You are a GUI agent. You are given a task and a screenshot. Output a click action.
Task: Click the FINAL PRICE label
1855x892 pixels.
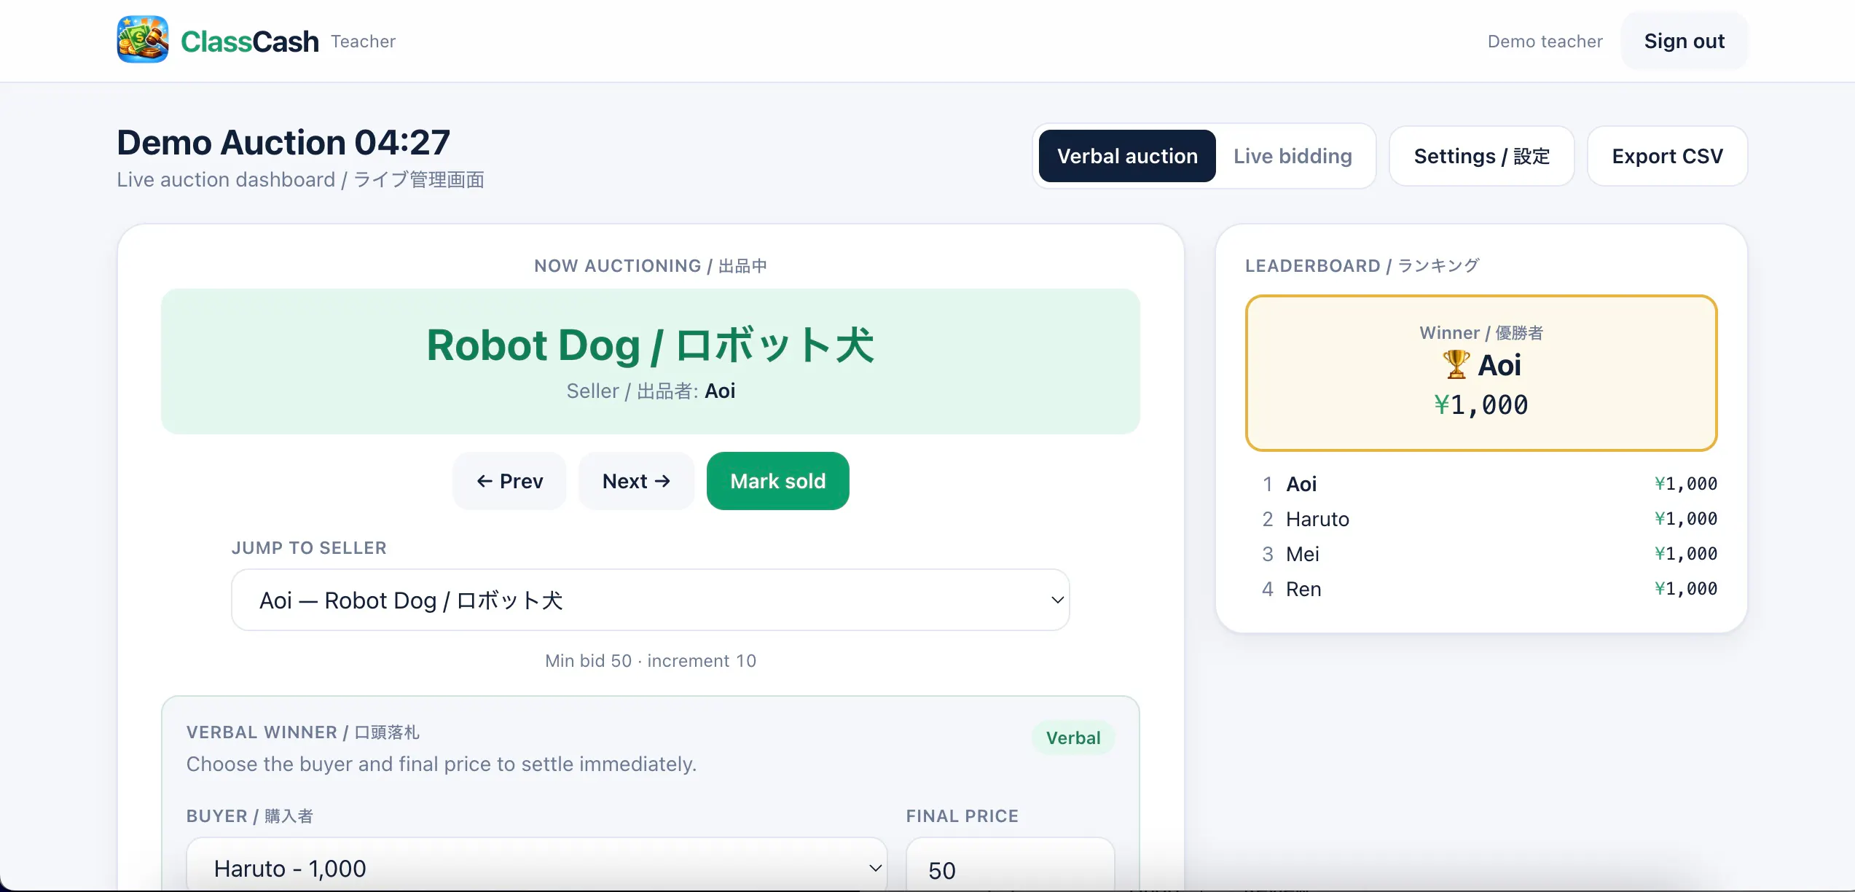(962, 816)
